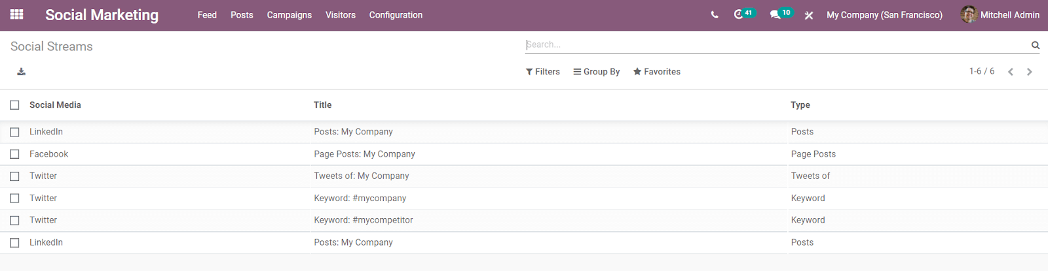This screenshot has height=271, width=1048.
Task: Open the conversations chat icon
Action: pyautogui.click(x=776, y=14)
